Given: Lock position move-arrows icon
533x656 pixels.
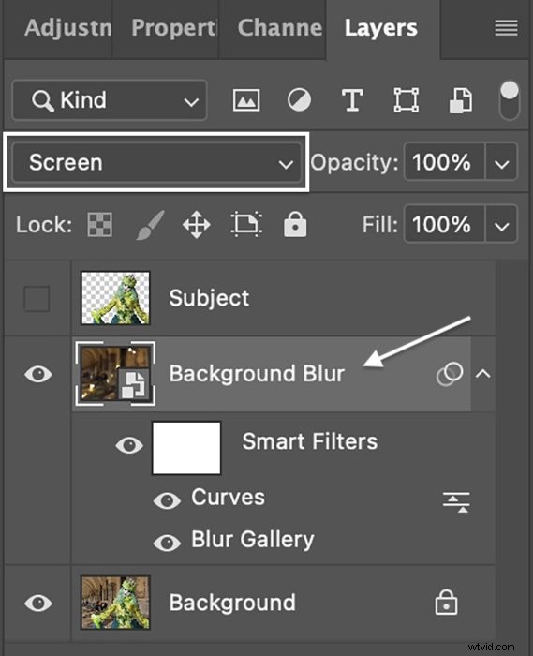Looking at the screenshot, I should tap(197, 225).
